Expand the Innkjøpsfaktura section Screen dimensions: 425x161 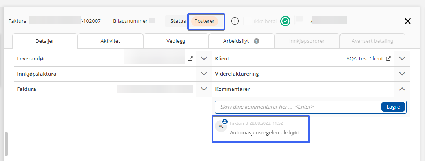pos(204,74)
